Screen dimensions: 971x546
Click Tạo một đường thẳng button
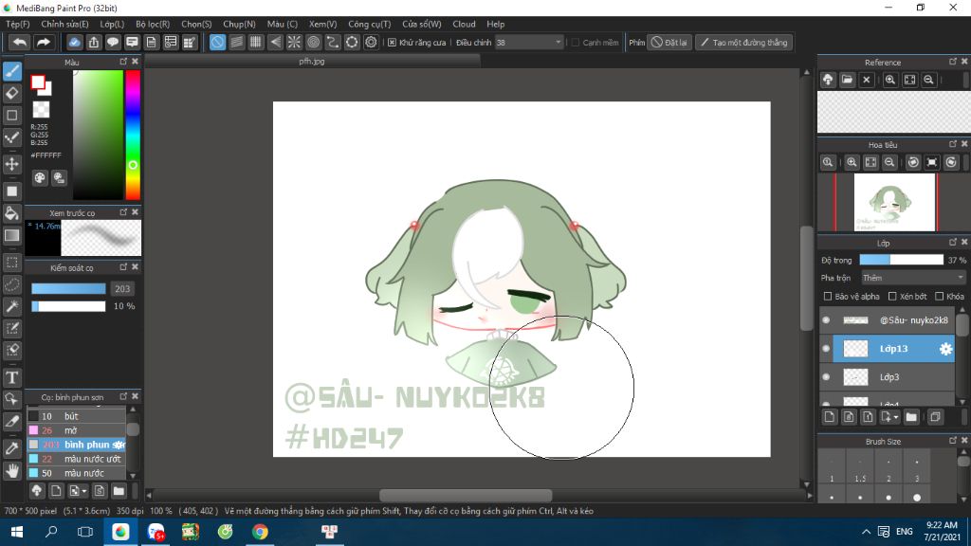pos(743,43)
